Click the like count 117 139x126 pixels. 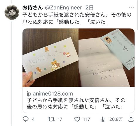[x=87, y=119]
